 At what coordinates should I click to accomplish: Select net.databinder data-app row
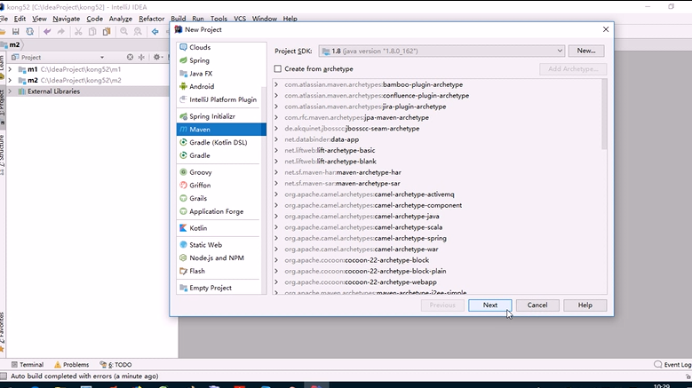pyautogui.click(x=437, y=139)
